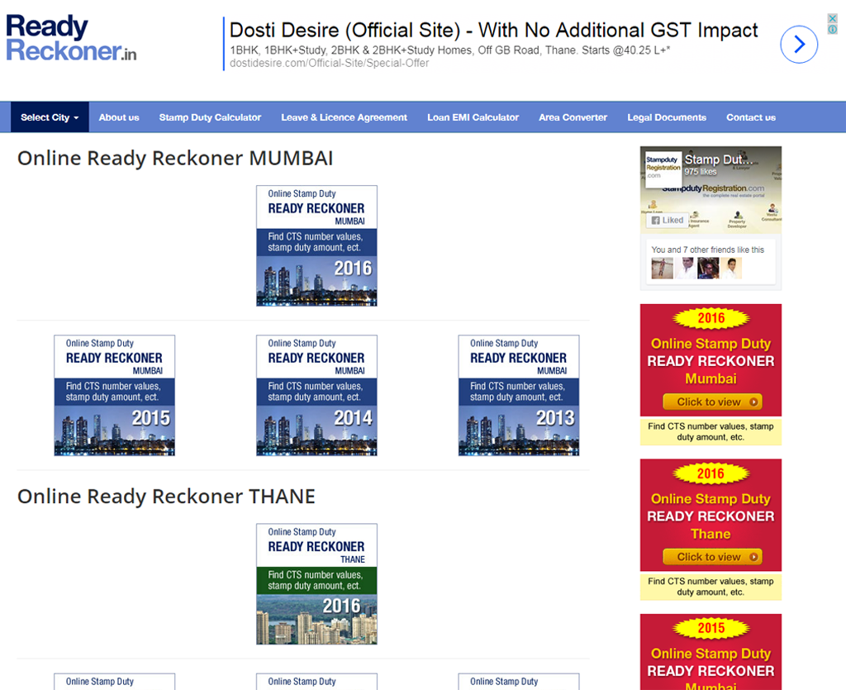This screenshot has height=690, width=846.
Task: Open Mumbai 2013 Ready Reckoner thumbnail
Action: click(x=519, y=395)
